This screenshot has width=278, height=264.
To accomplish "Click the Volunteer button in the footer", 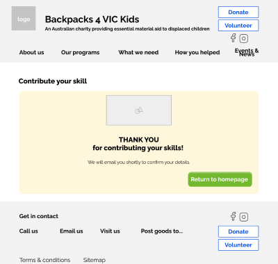I will [238, 245].
